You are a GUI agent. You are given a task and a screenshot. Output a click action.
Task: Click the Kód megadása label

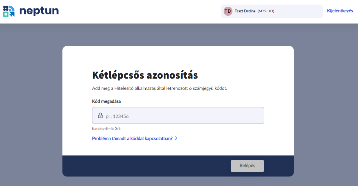pyautogui.click(x=107, y=101)
